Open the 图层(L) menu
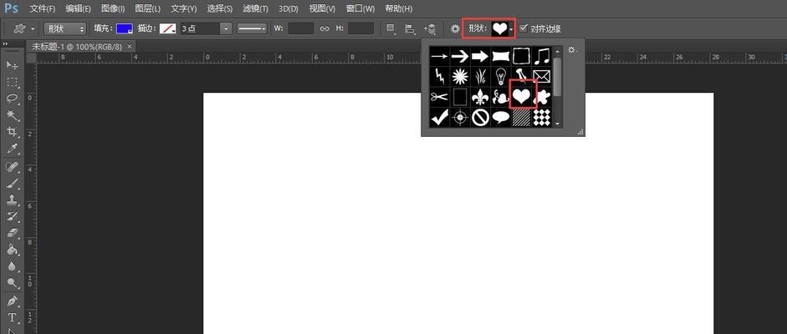This screenshot has height=334, width=787. pyautogui.click(x=147, y=8)
